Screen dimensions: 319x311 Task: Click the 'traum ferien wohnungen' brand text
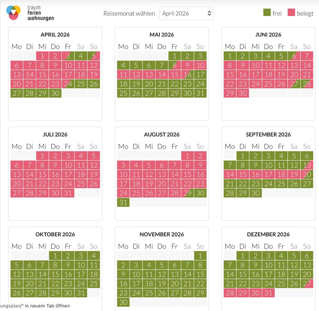41,13
